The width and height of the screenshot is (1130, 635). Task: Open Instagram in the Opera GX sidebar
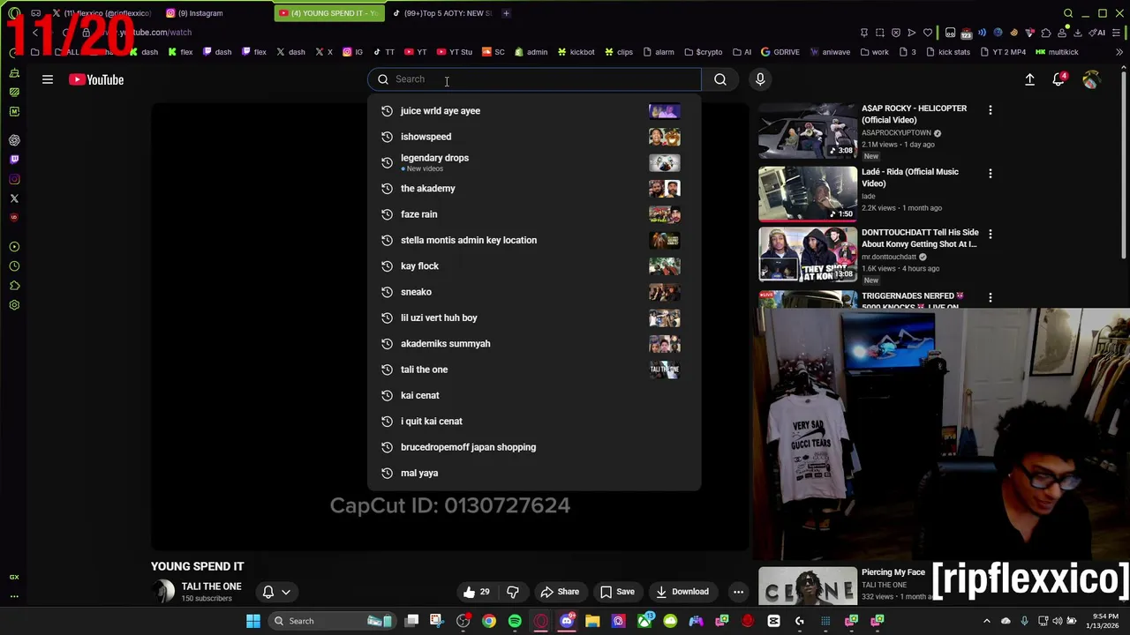(14, 179)
